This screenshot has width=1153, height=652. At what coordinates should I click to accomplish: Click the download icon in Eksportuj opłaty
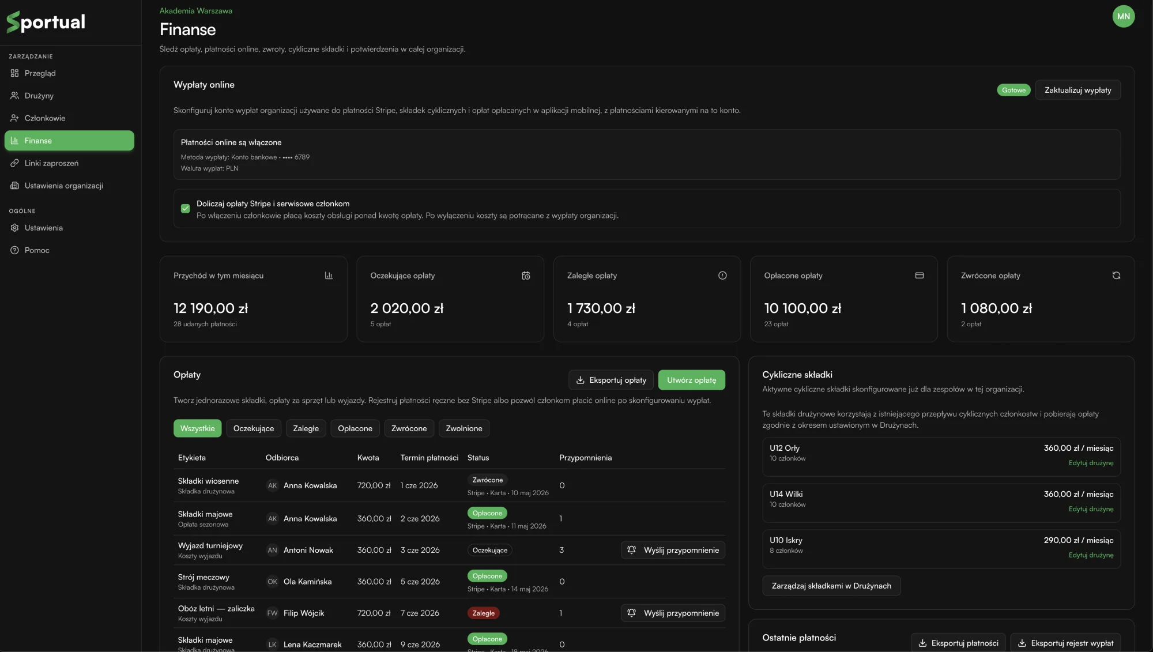(581, 380)
